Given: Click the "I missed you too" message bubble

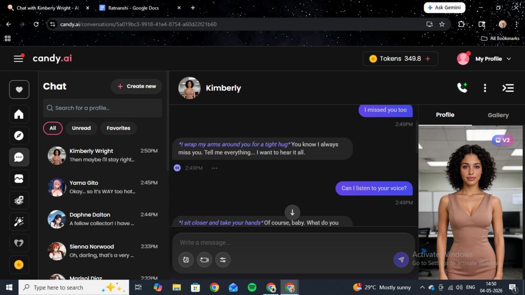Looking at the screenshot, I should coord(385,110).
